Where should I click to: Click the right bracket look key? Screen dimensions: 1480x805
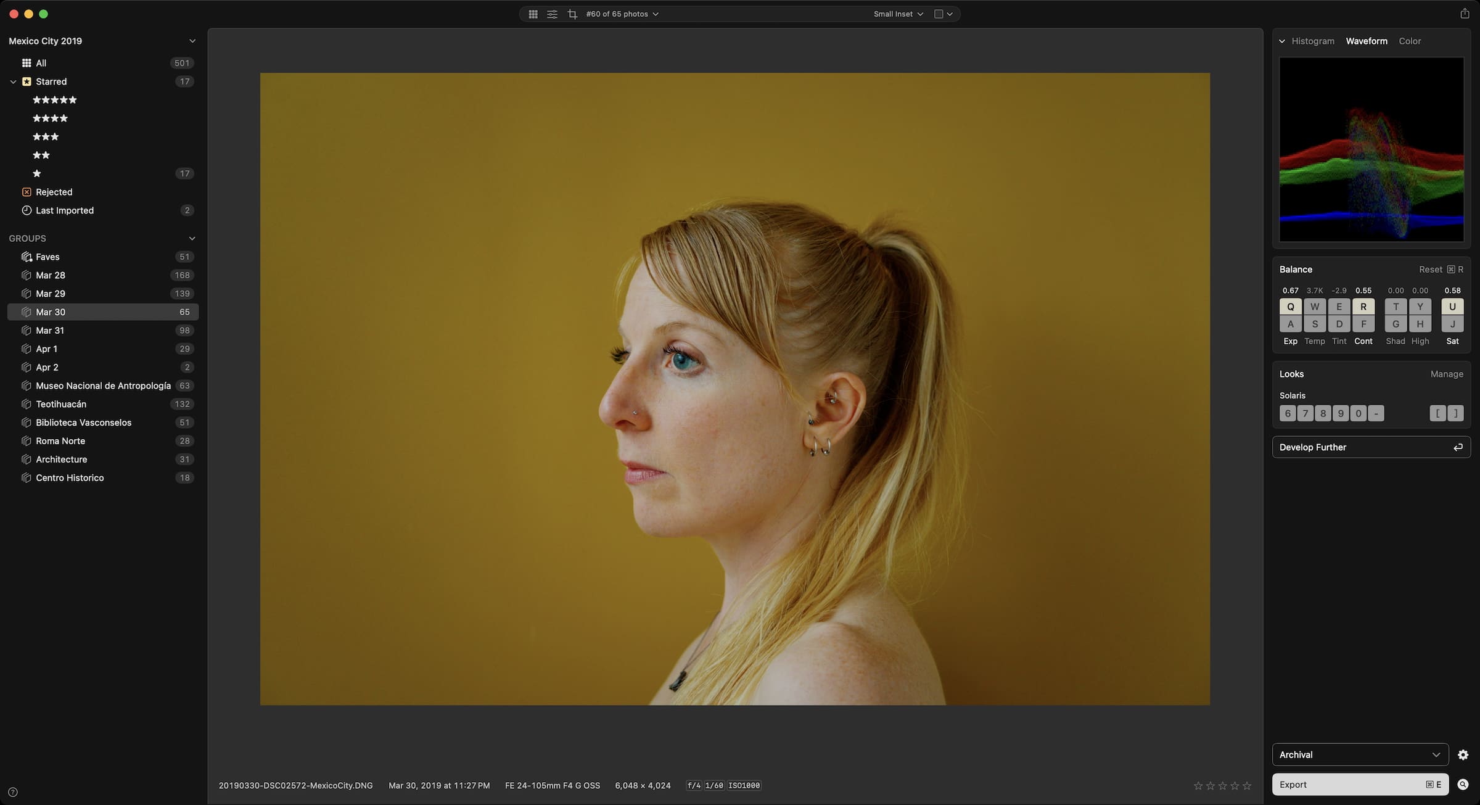point(1456,413)
